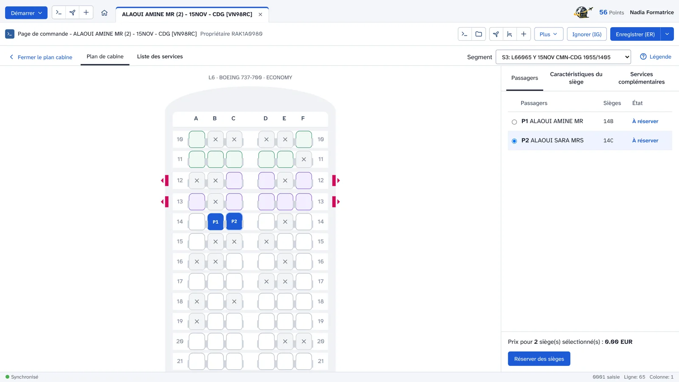Click the P2 seat marker 14C
The width and height of the screenshot is (679, 382).
(234, 222)
